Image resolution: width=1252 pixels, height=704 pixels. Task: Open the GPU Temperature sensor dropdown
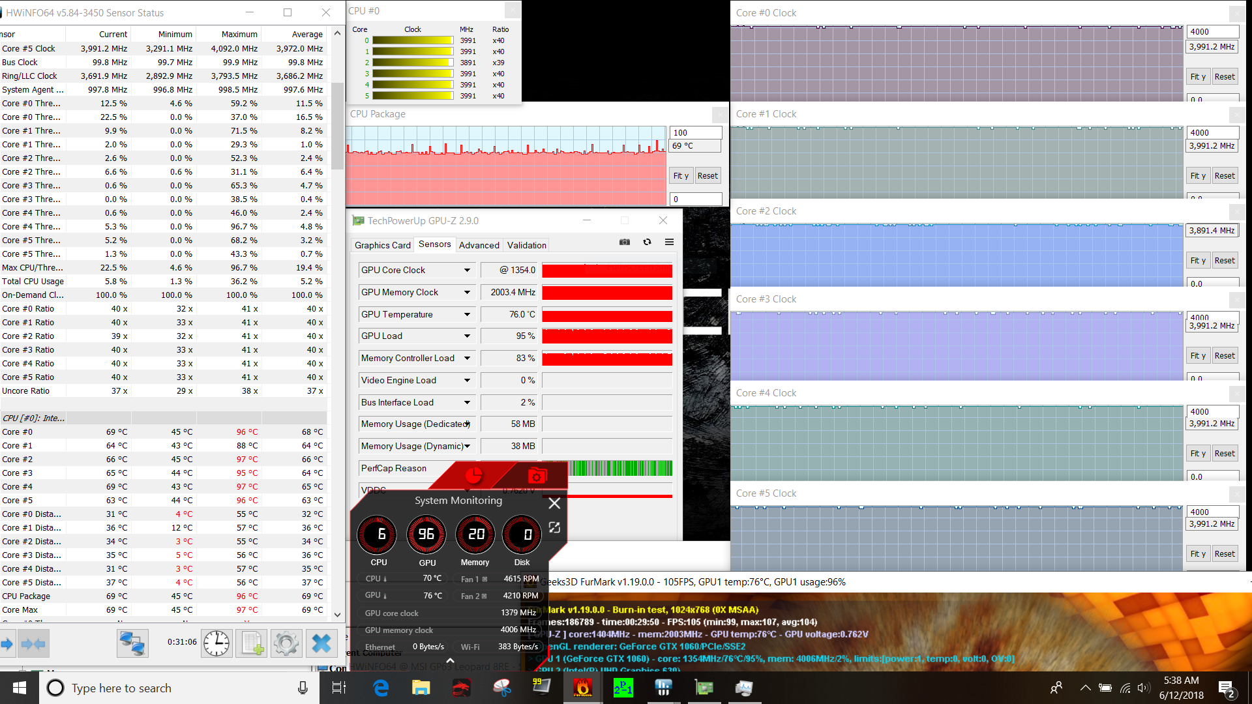(x=467, y=314)
